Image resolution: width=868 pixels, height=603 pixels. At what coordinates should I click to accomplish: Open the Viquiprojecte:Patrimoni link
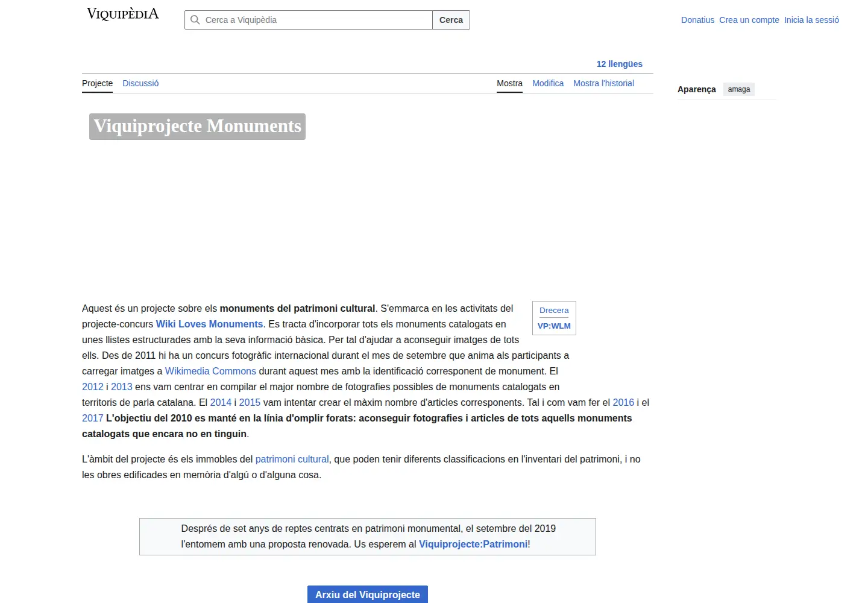(x=473, y=545)
